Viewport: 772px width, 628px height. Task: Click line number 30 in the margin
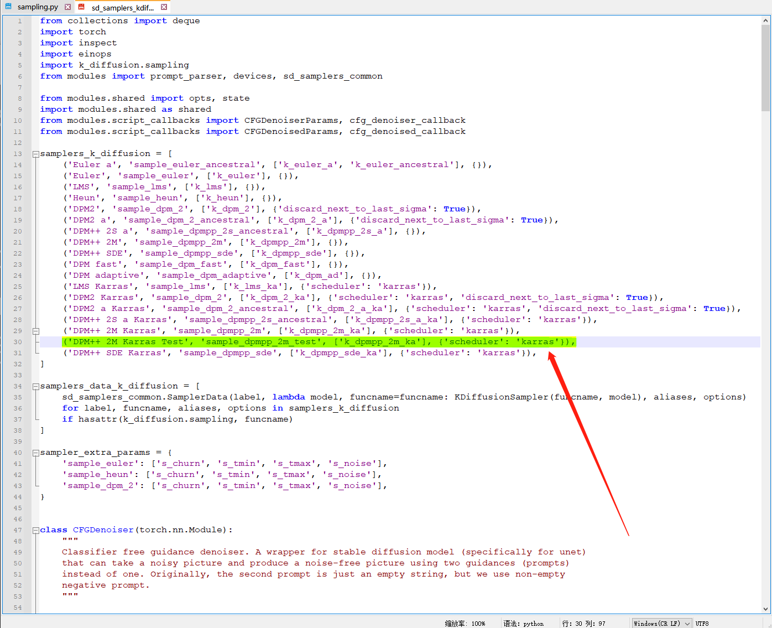click(18, 342)
